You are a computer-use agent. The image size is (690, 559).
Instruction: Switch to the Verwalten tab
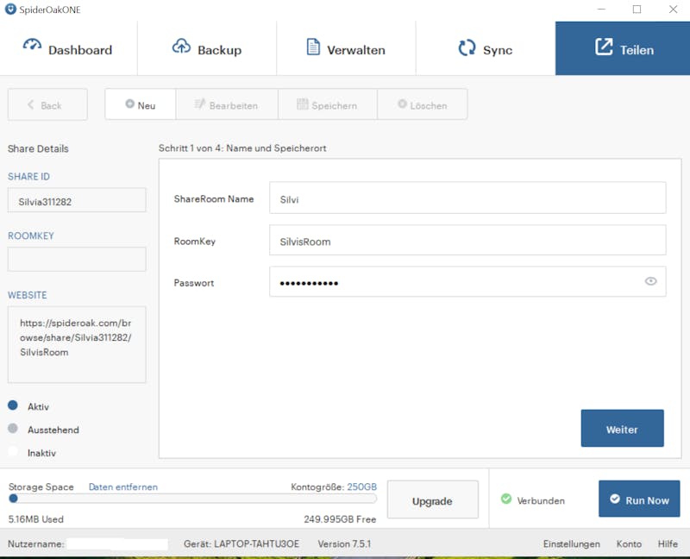click(x=346, y=48)
